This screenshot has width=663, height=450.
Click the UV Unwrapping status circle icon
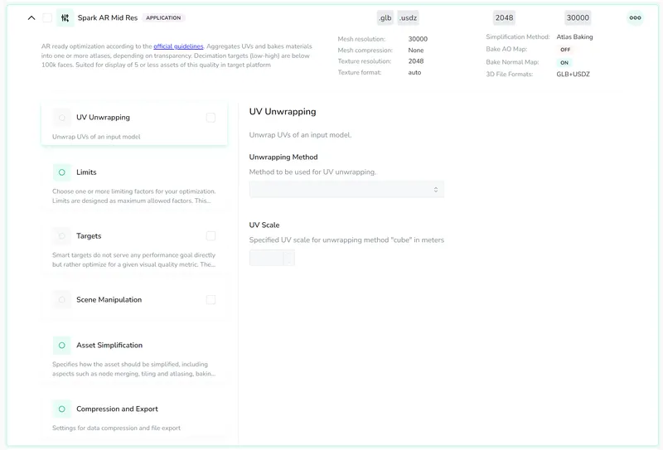[62, 118]
